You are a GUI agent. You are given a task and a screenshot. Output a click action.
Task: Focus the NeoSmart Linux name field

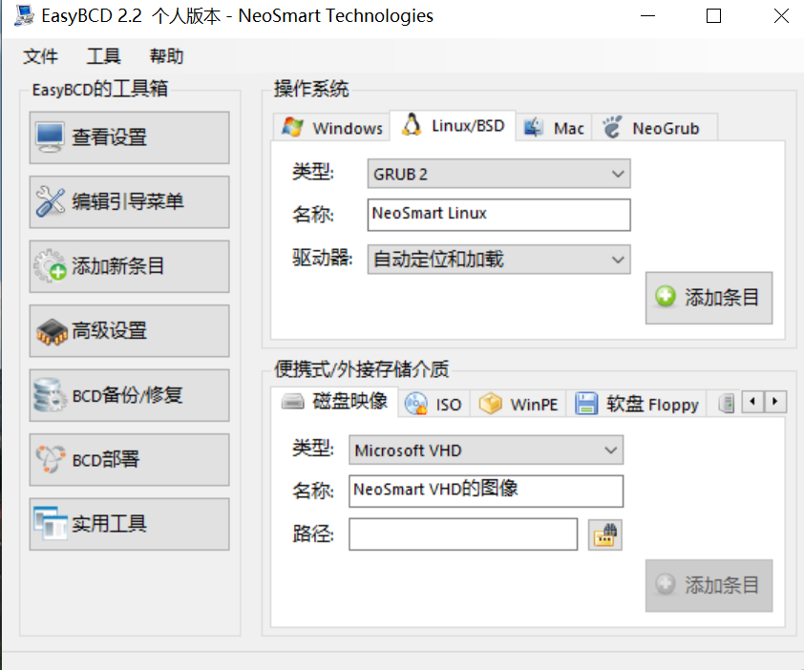(498, 215)
